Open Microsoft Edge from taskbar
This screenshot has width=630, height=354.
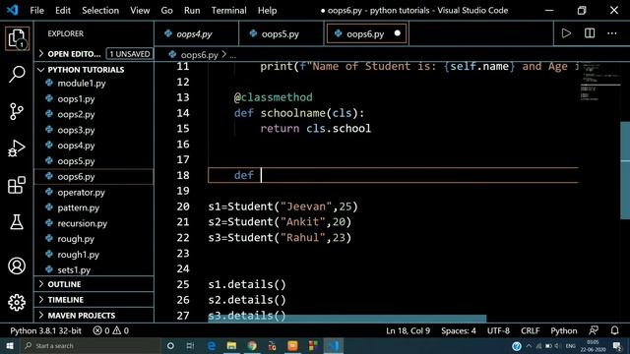tap(212, 345)
